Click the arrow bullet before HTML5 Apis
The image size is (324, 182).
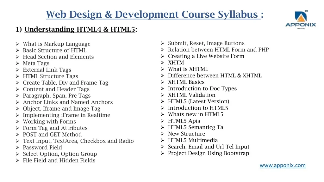click(x=162, y=121)
